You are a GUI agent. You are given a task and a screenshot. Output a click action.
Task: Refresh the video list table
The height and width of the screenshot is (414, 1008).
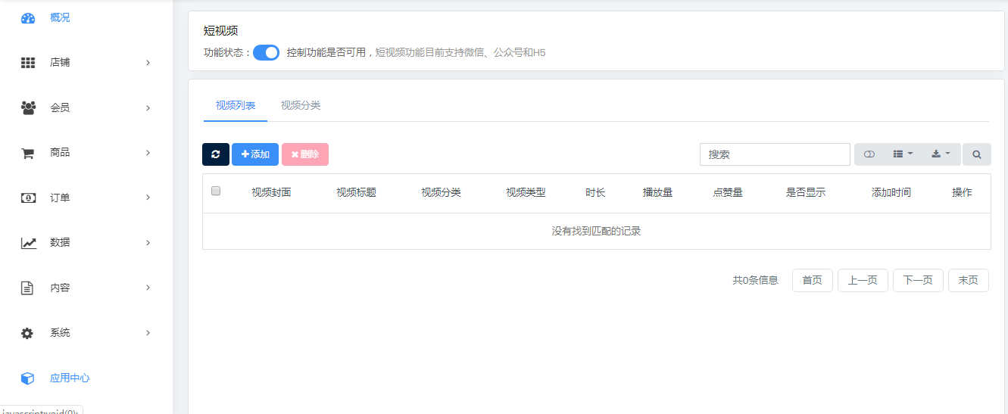pyautogui.click(x=216, y=154)
